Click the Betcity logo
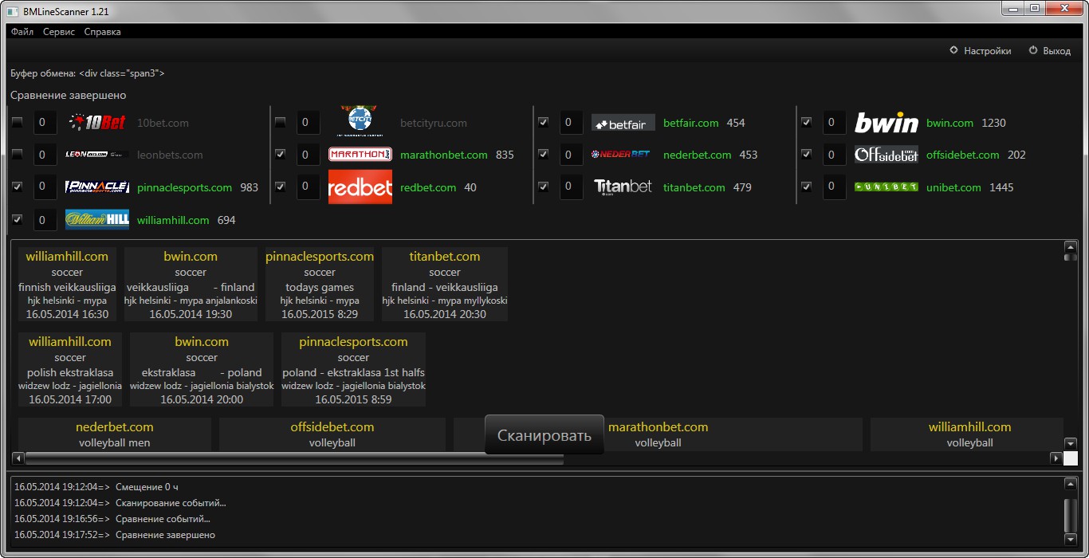Viewport: 1089px width, 558px height. point(360,121)
